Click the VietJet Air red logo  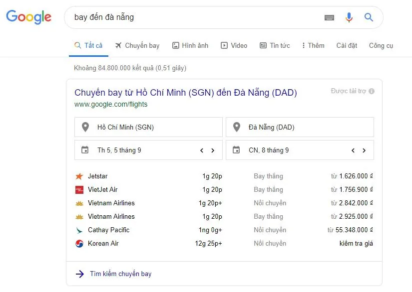(x=79, y=190)
